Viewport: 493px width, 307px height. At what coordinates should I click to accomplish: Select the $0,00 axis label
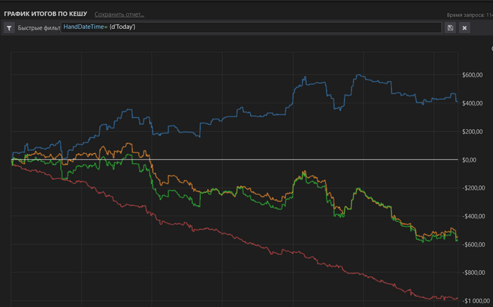469,160
